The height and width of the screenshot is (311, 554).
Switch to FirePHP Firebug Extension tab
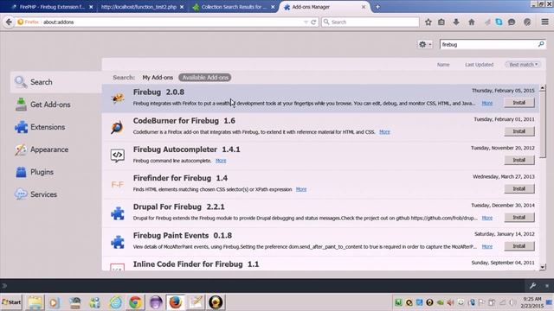click(52, 7)
